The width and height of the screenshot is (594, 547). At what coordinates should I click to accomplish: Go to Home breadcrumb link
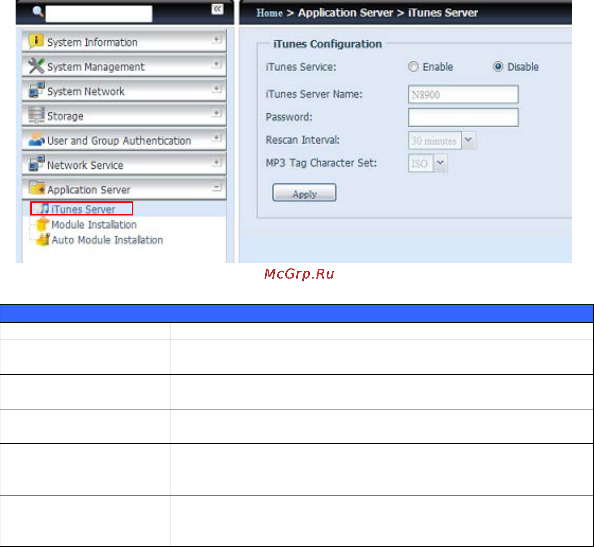click(269, 13)
